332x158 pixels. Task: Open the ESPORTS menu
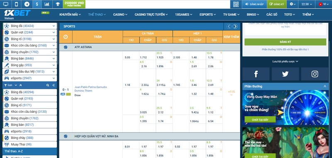click(x=207, y=15)
